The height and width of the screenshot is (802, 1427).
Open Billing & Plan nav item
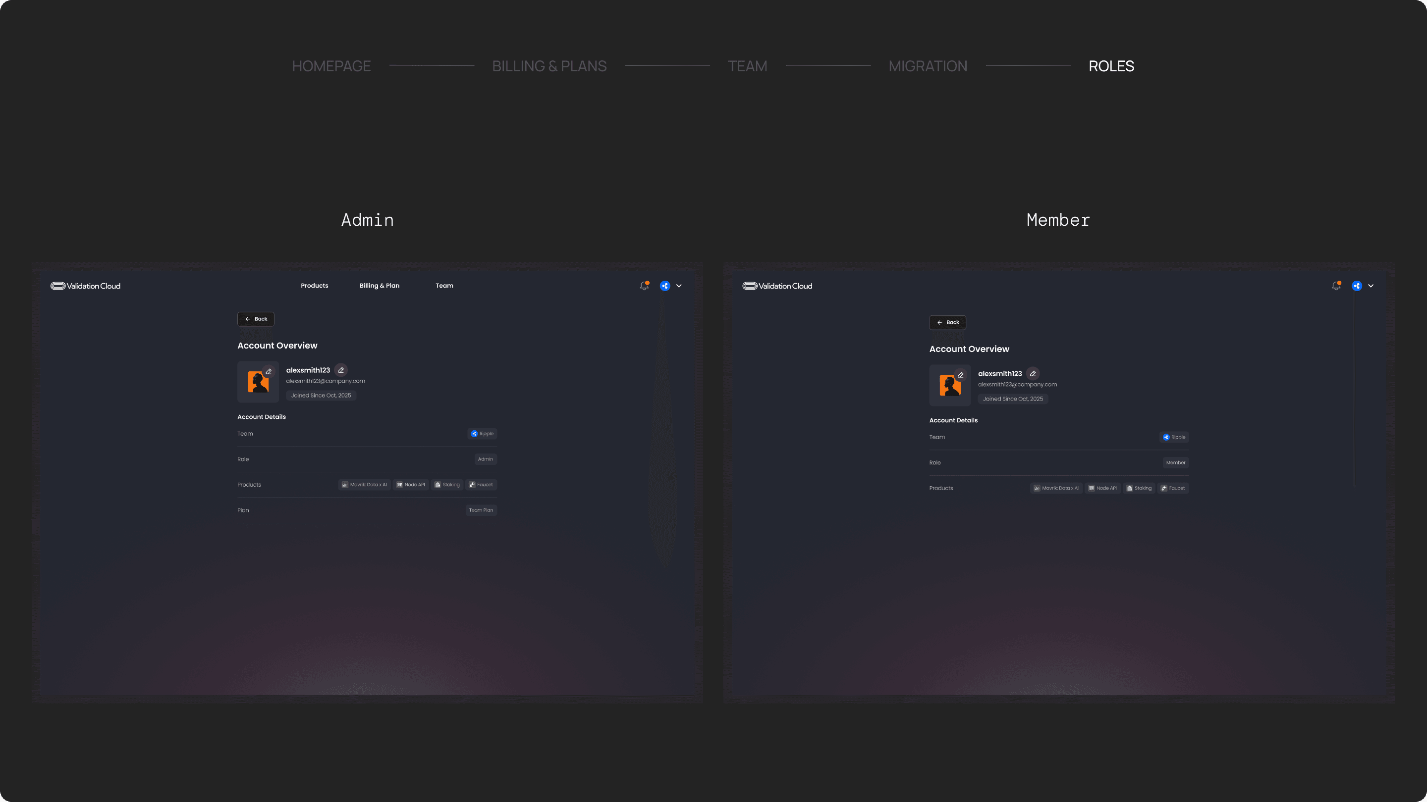tap(379, 286)
